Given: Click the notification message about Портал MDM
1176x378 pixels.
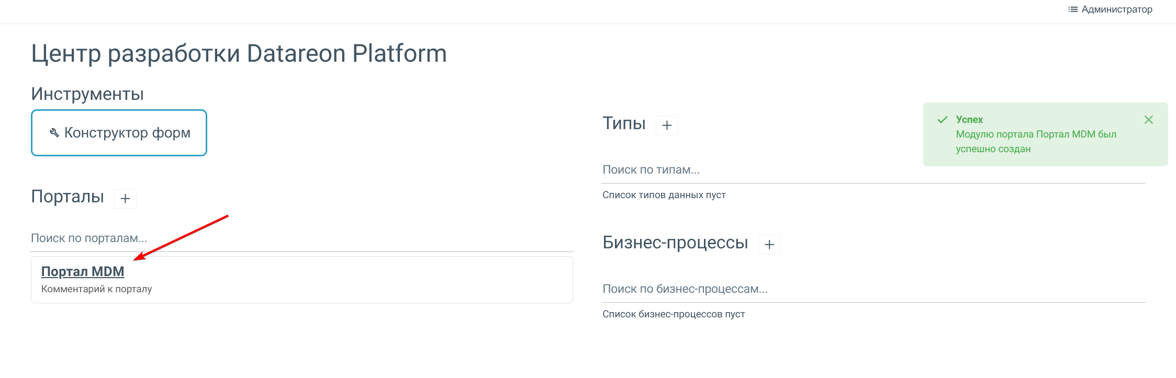Looking at the screenshot, I should (x=1036, y=142).
